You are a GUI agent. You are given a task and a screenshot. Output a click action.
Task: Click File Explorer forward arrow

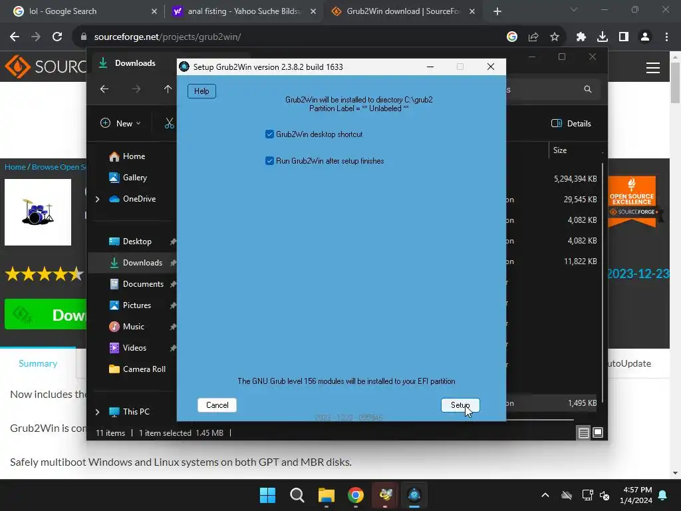136,89
